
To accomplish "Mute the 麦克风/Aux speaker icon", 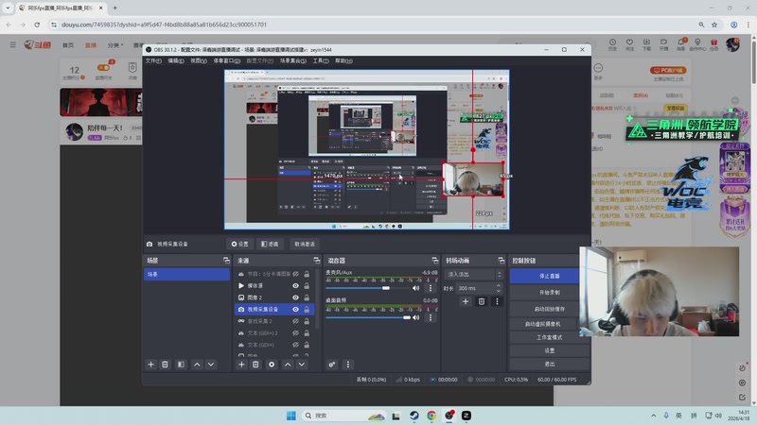I will tap(416, 288).
